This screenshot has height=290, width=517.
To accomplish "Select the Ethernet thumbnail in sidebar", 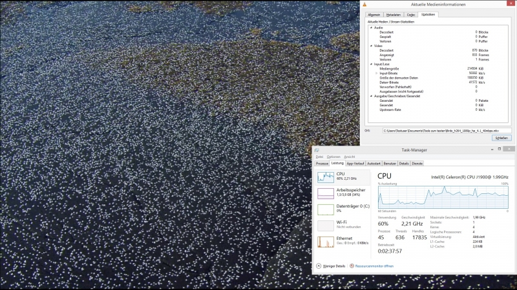I will (326, 242).
